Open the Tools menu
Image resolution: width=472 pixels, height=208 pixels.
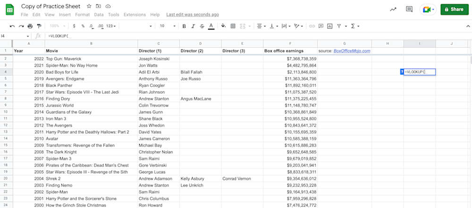[113, 15]
